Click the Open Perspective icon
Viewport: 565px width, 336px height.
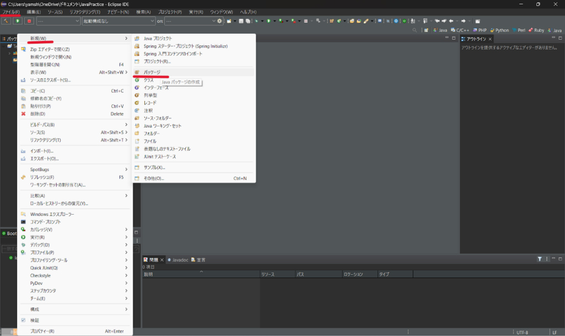(426, 30)
